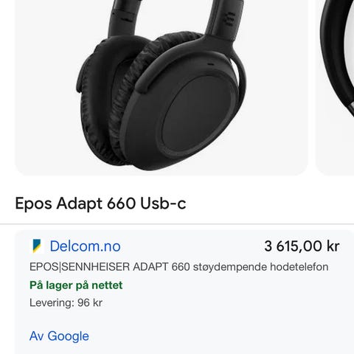
Task: Click the Usb-c text in product title
Action: 163,204
